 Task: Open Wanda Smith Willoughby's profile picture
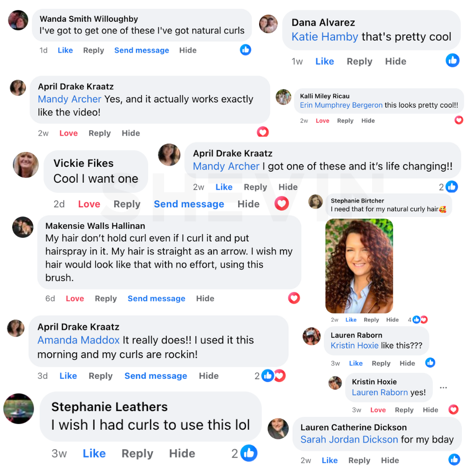18,21
